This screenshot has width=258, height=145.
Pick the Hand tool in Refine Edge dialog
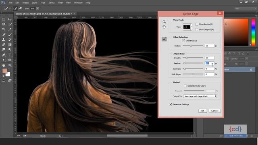click(164, 27)
